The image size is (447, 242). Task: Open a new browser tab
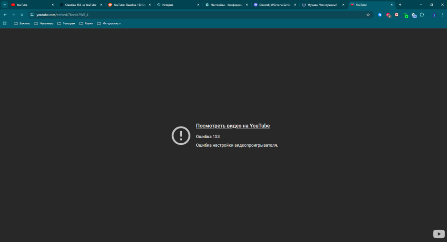pyautogui.click(x=400, y=5)
